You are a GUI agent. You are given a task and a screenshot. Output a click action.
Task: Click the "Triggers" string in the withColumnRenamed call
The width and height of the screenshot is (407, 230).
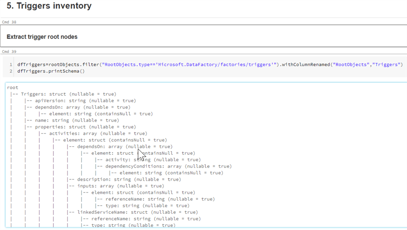click(387, 64)
